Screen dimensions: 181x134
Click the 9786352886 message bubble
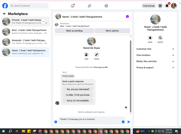pyautogui.click(x=68, y=76)
